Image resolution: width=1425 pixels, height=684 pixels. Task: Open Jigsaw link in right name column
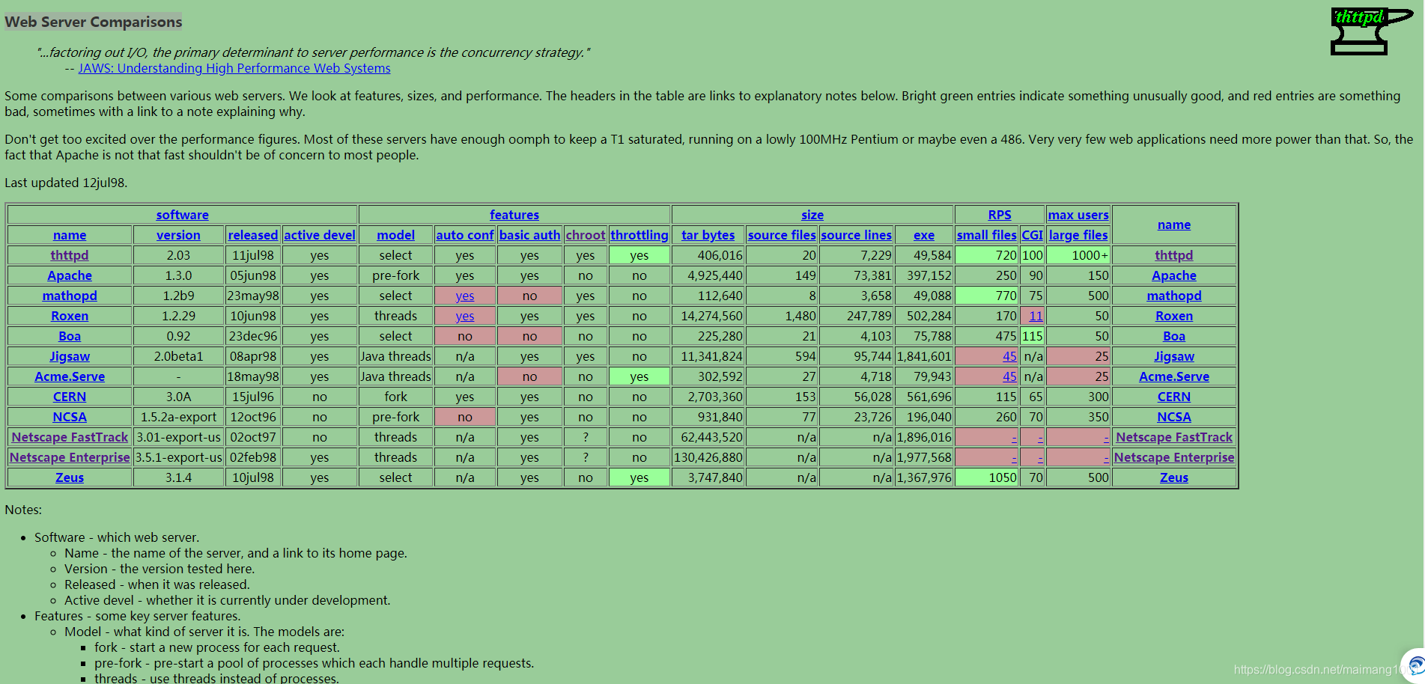(x=1174, y=356)
